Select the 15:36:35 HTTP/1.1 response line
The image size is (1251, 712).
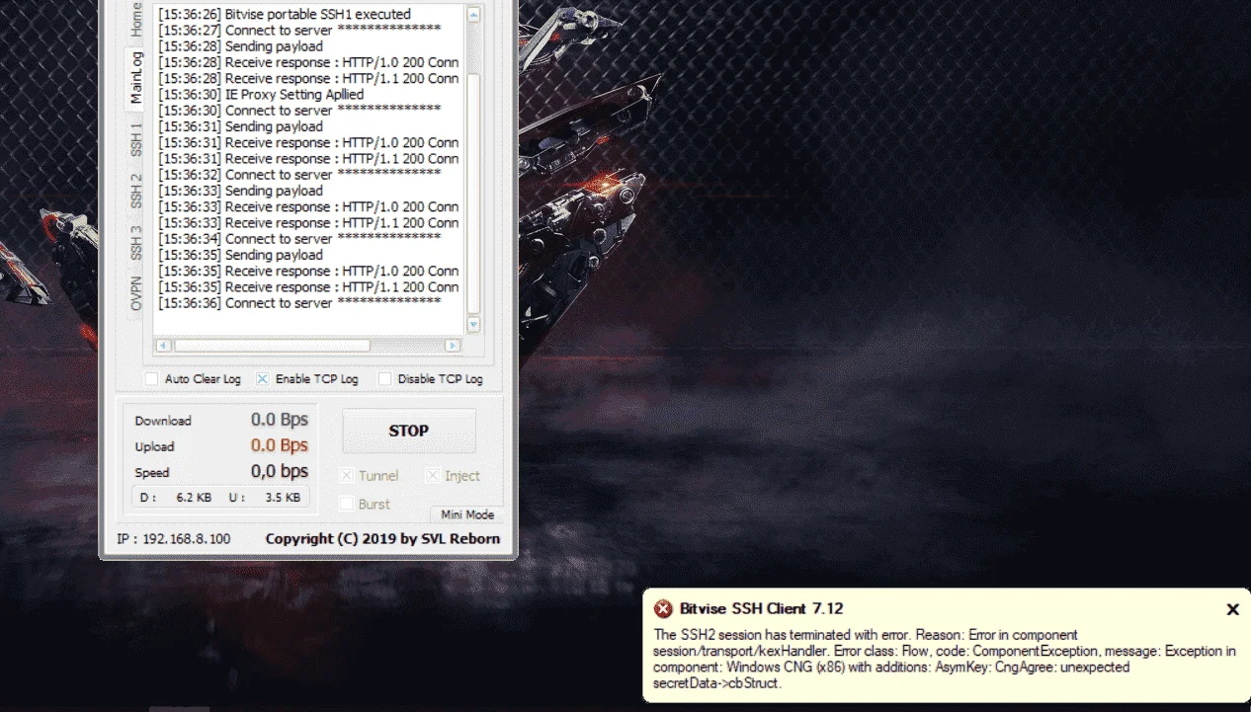click(x=308, y=287)
